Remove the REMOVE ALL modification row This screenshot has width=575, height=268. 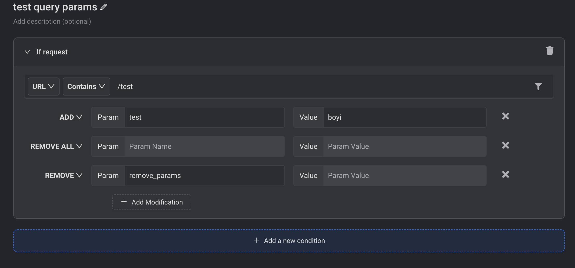point(505,145)
